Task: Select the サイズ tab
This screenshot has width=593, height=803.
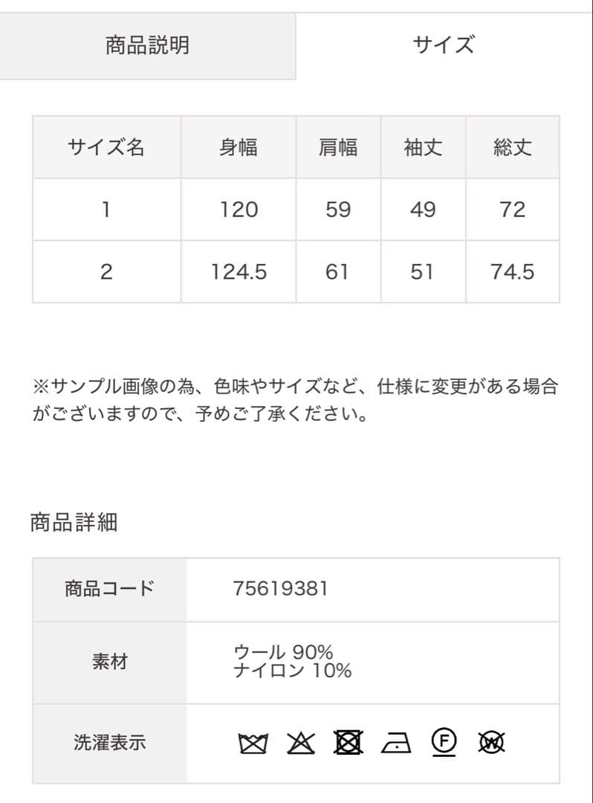Action: [x=444, y=42]
